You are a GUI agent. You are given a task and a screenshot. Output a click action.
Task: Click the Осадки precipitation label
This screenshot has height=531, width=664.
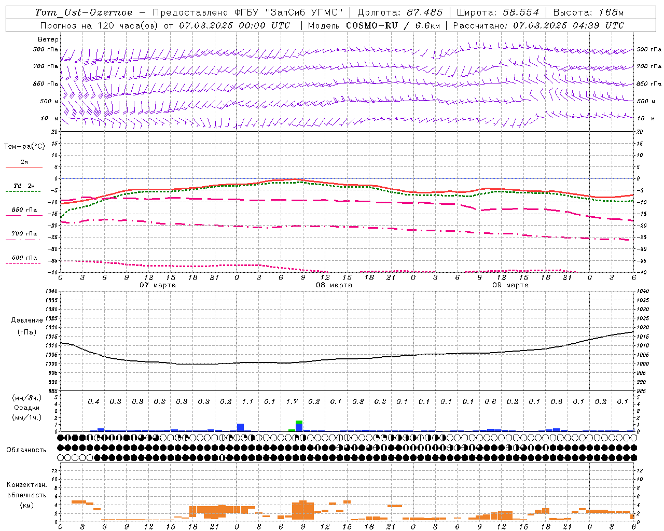(27, 408)
